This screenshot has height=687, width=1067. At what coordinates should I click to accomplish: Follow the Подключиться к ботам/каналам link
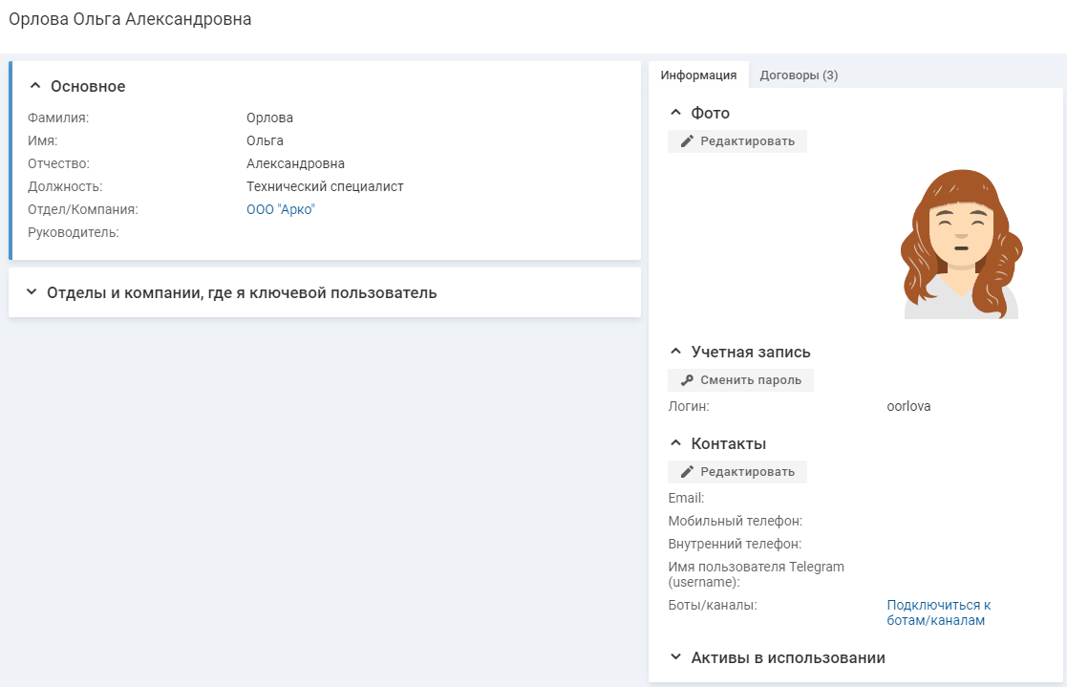938,612
